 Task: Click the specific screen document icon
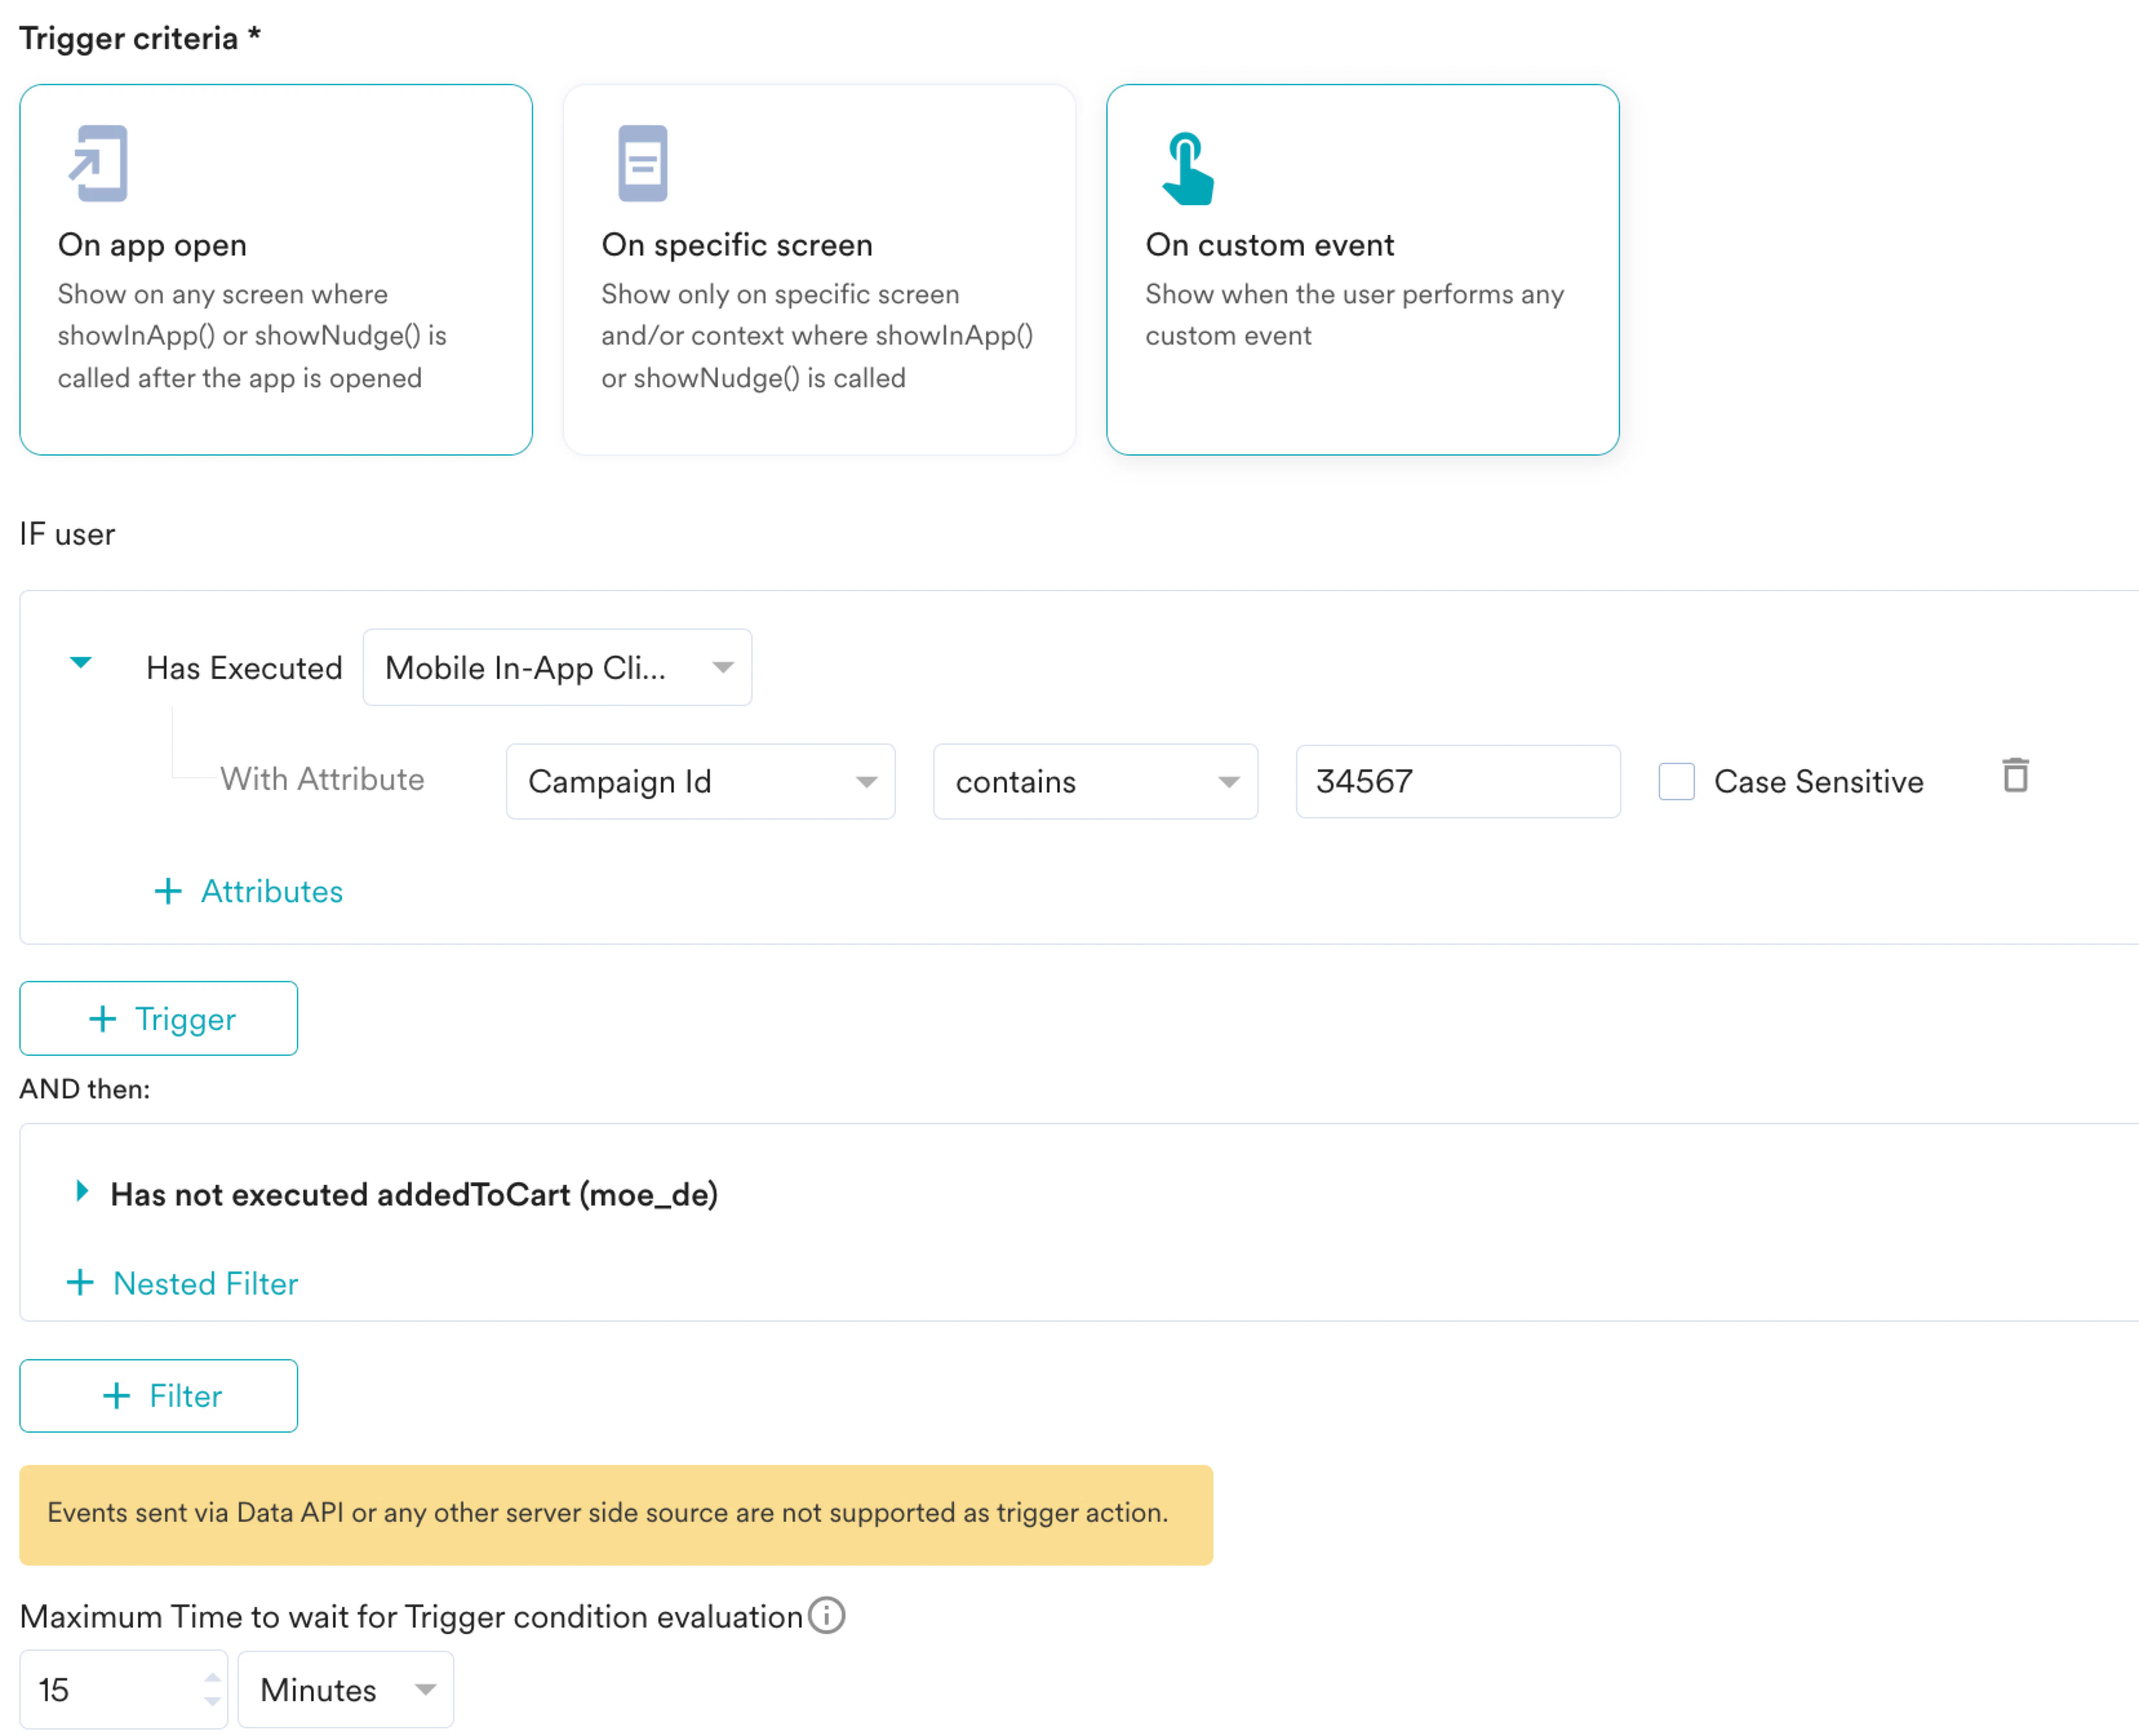click(x=642, y=163)
